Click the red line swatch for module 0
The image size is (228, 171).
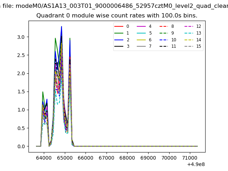(x=119, y=26)
